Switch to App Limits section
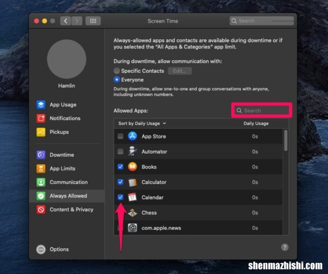Screen dimensions: 328x274 [x=62, y=168]
